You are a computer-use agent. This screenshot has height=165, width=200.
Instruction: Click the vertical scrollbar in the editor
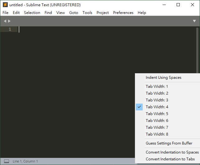click(197, 50)
